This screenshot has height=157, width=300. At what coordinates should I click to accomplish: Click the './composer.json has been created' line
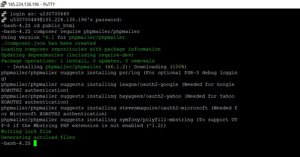coord(48,43)
